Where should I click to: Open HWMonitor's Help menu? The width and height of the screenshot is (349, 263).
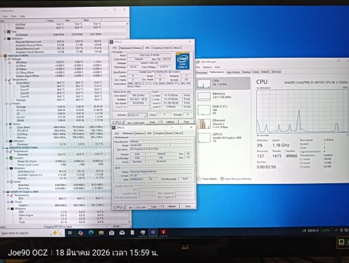point(22,16)
